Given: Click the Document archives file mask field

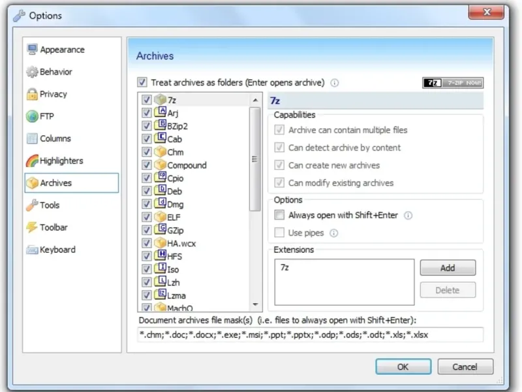Looking at the screenshot, I should (x=311, y=335).
